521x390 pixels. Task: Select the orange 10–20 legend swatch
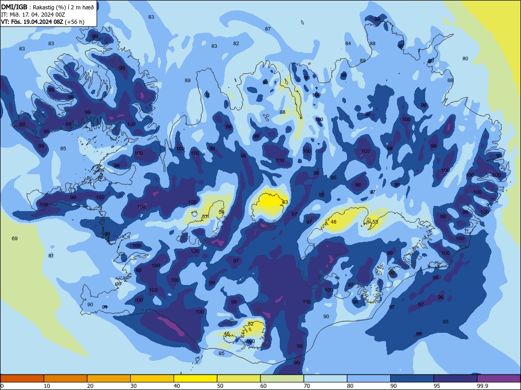click(x=66, y=379)
